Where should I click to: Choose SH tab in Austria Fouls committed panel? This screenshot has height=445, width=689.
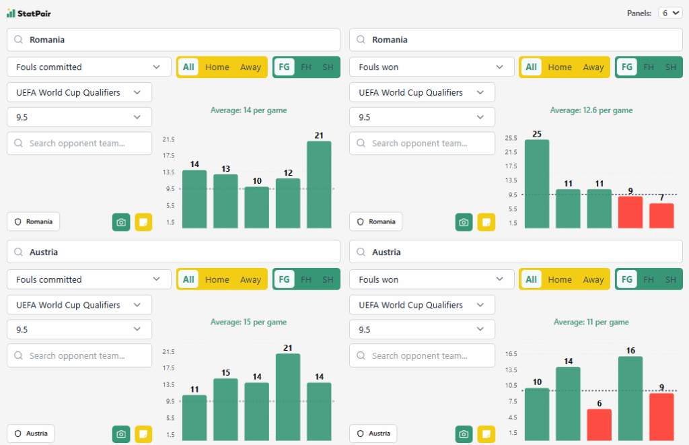click(328, 280)
